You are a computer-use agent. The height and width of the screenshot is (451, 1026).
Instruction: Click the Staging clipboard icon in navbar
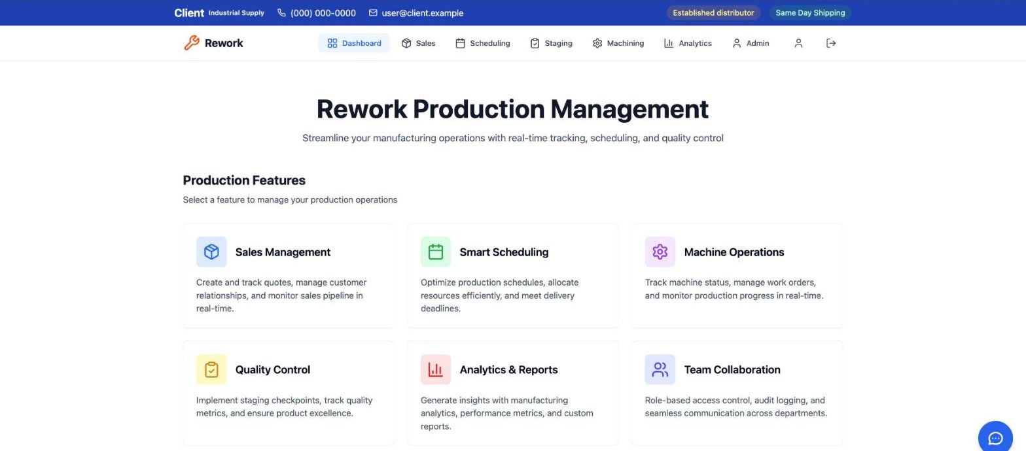535,43
